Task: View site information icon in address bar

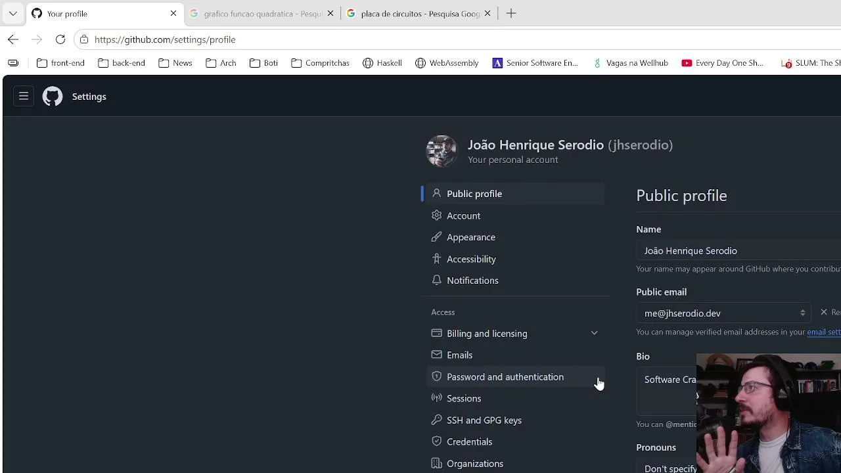Action: 84,39
